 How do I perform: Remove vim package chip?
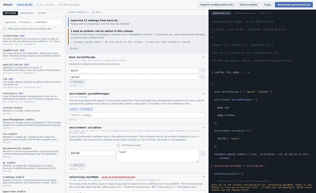(76, 109)
